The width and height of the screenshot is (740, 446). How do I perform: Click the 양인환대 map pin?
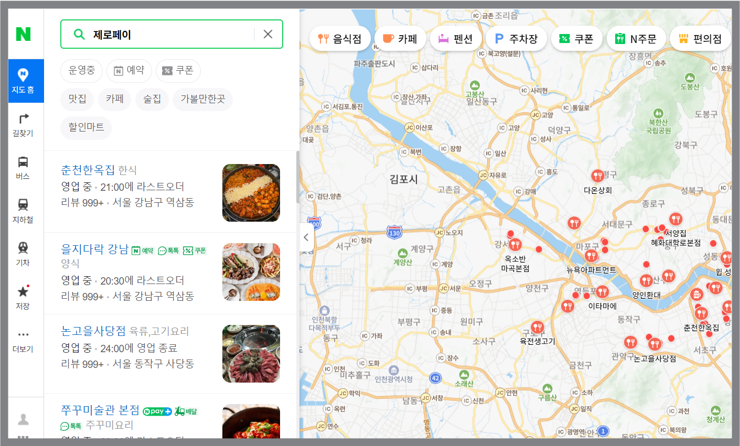pos(647,281)
